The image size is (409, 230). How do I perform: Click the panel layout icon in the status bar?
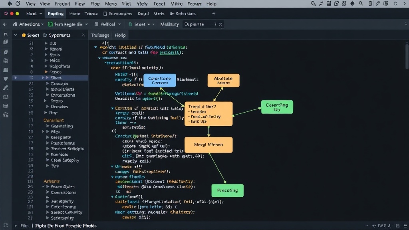397,226
